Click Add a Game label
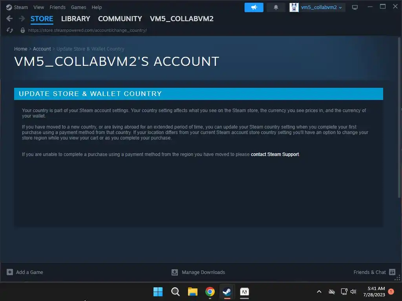 [x=29, y=272]
